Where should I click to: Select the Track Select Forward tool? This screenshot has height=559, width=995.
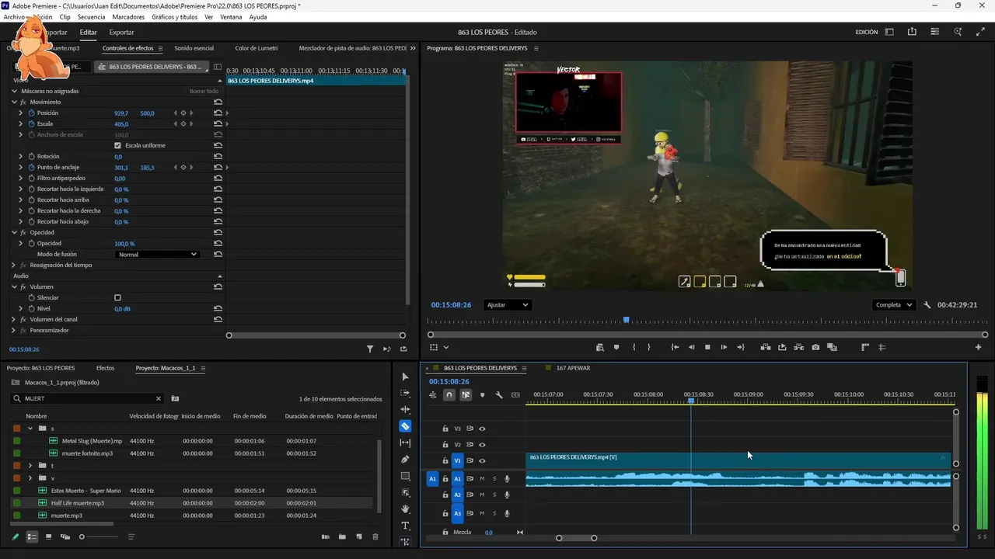point(405,393)
